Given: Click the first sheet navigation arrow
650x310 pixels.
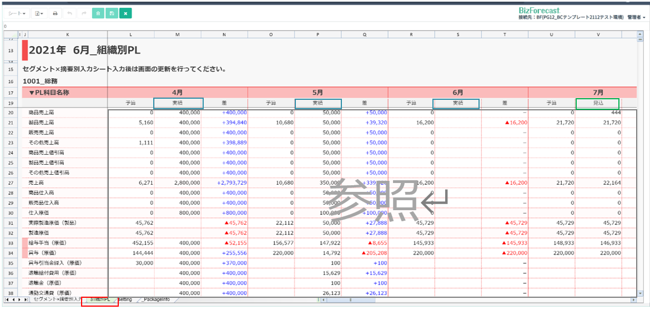Looking at the screenshot, I should (7, 299).
